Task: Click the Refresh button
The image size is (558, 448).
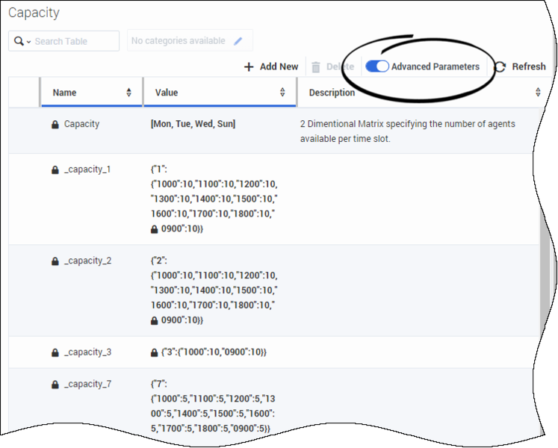Action: coord(520,66)
